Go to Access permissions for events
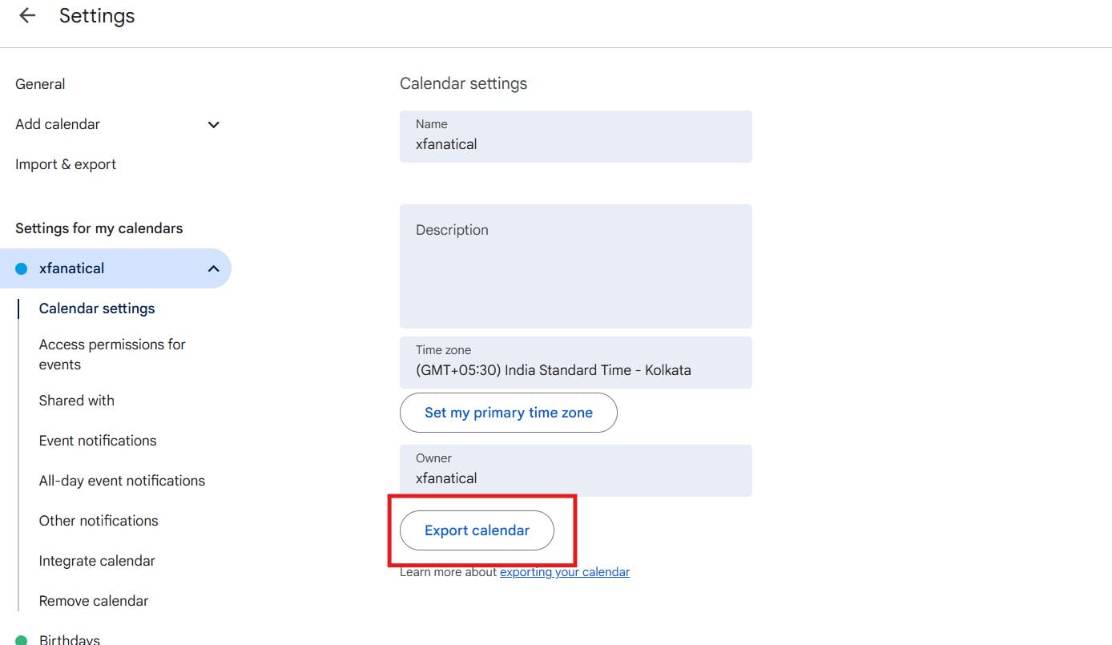 click(x=112, y=354)
